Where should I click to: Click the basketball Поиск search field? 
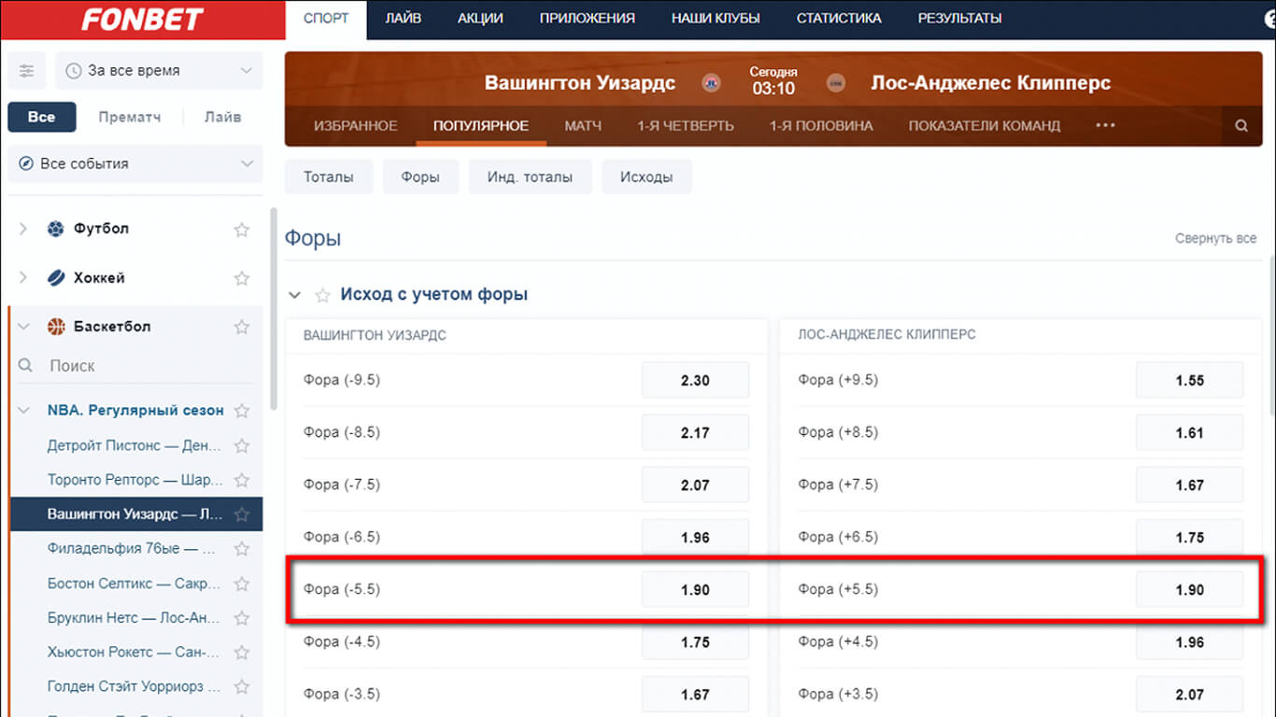[x=135, y=366]
